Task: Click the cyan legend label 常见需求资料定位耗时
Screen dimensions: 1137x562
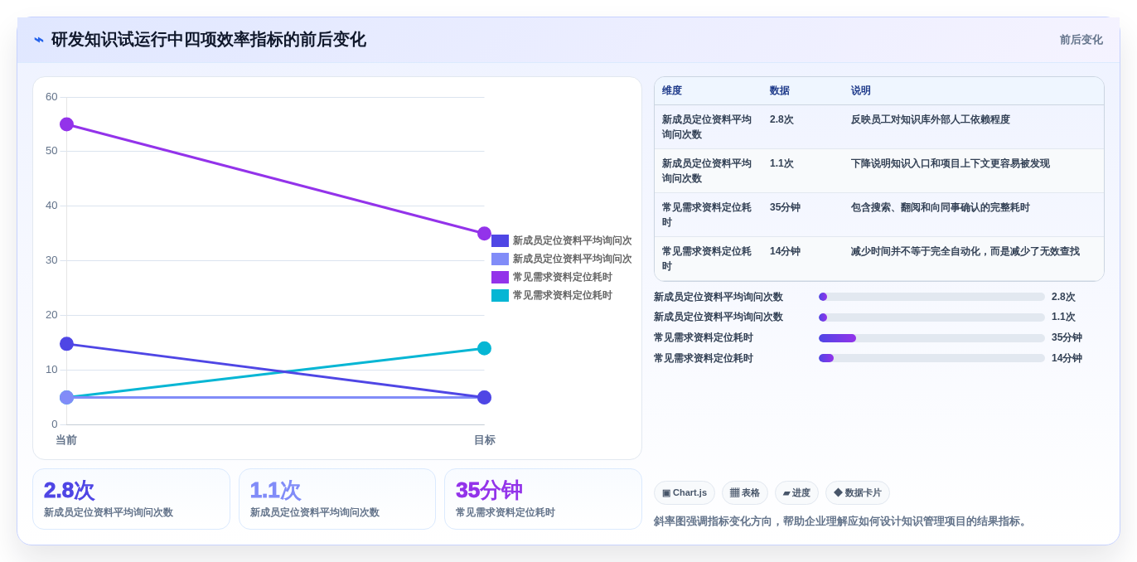Action: pos(563,296)
